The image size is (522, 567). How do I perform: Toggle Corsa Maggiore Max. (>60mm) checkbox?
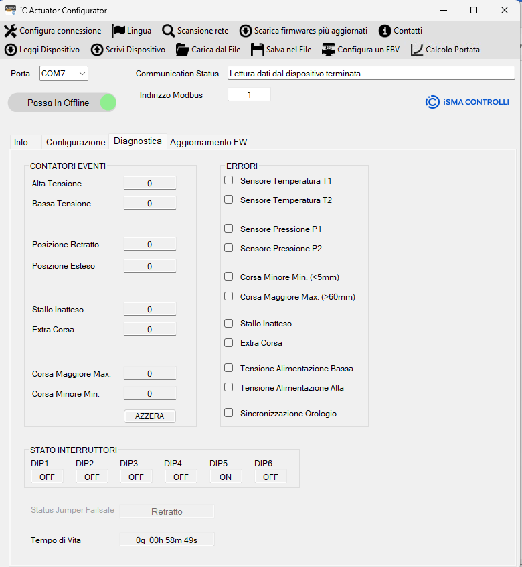pyautogui.click(x=228, y=296)
